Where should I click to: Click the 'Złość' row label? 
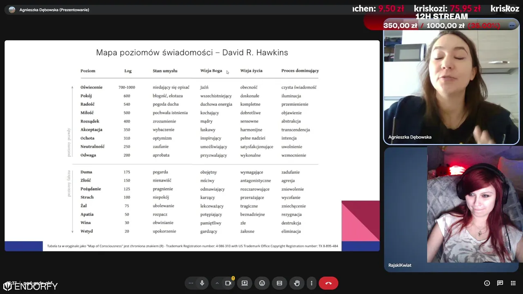click(86, 180)
